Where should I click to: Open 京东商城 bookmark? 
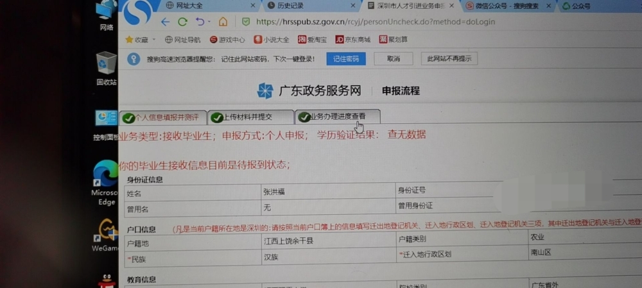(x=352, y=39)
